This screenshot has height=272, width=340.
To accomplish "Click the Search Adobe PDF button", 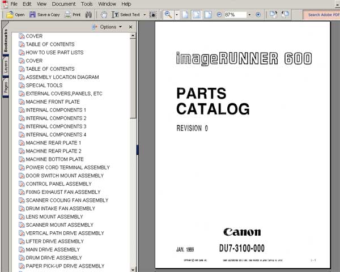I will tap(321, 15).
